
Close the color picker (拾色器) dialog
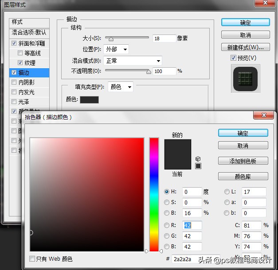pyautogui.click(x=264, y=115)
